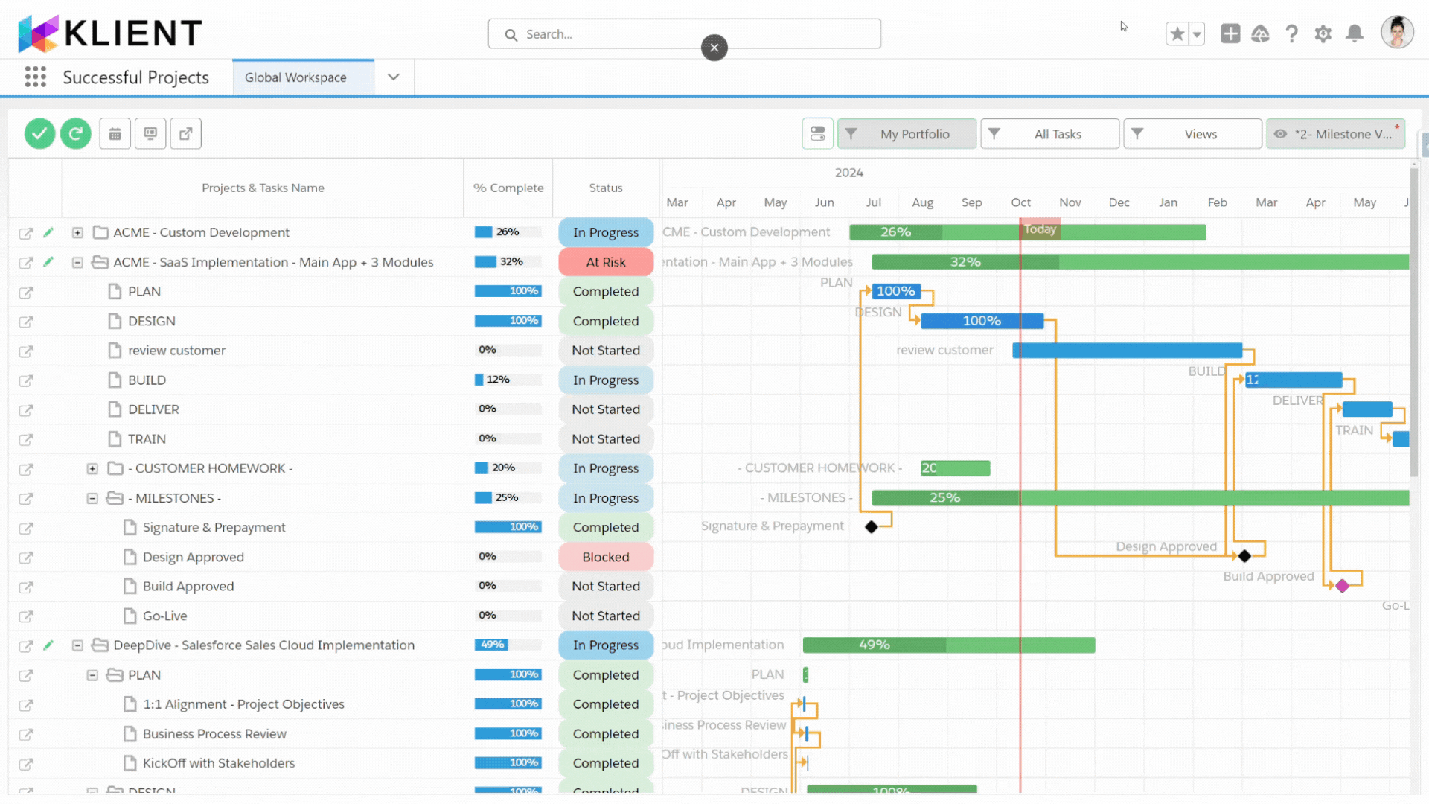The height and width of the screenshot is (804, 1429).
Task: Click the green checkmark save icon
Action: [x=39, y=133]
